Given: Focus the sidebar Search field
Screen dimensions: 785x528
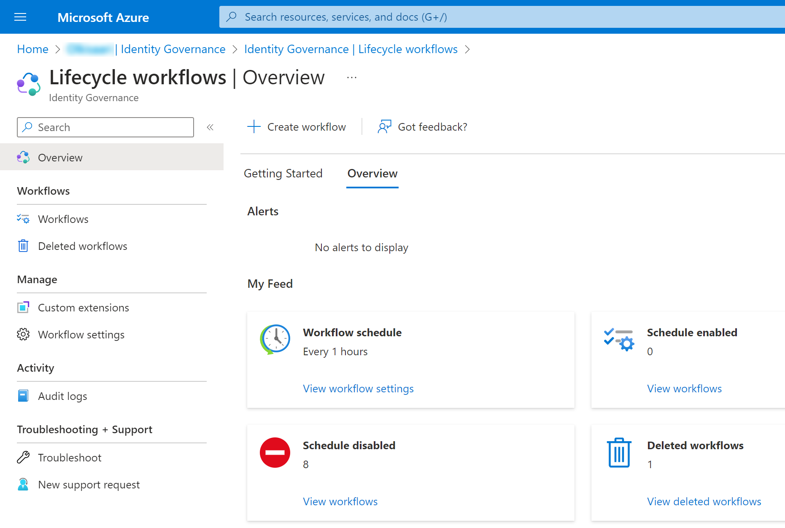Looking at the screenshot, I should tap(105, 127).
